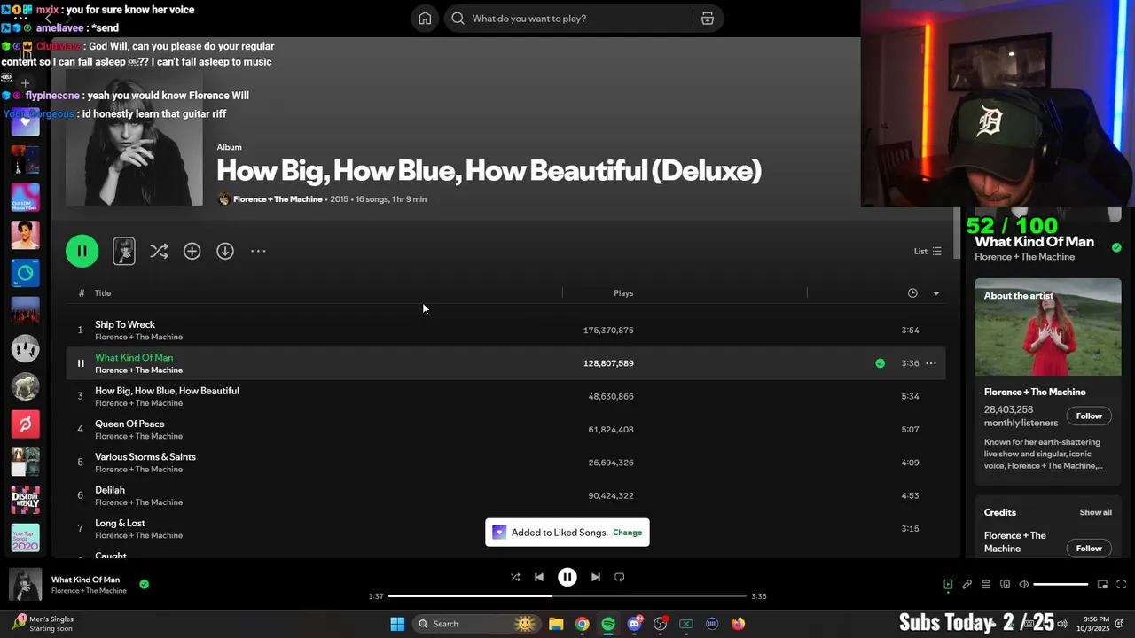Follow Florence + The Machine in About the artist

click(1089, 416)
